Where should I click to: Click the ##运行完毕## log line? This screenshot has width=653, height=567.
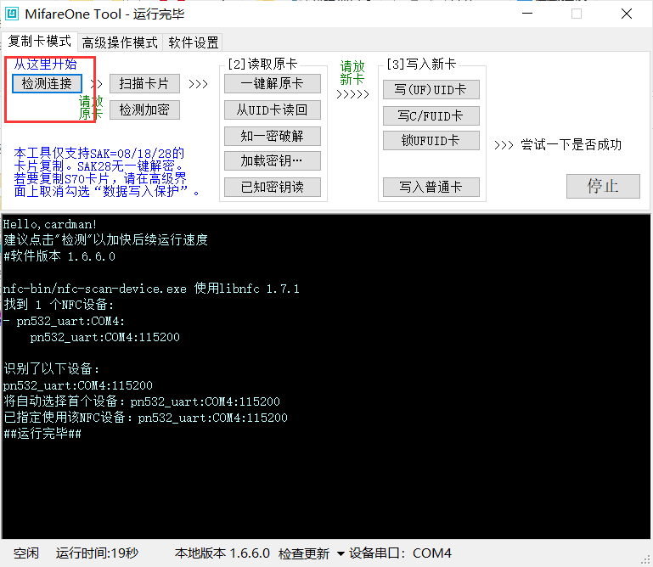pos(42,434)
